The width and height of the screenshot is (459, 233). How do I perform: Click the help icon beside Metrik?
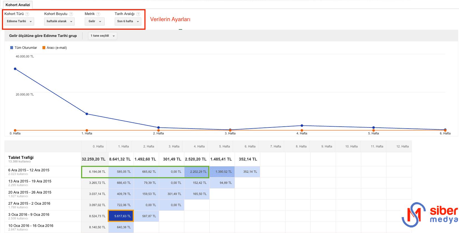(98, 14)
